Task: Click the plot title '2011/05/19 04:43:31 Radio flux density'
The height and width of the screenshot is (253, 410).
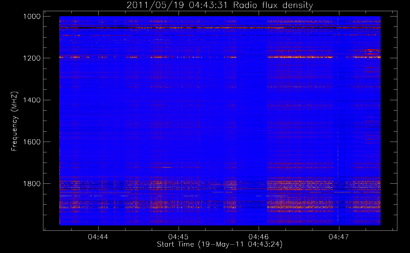Action: coord(220,5)
